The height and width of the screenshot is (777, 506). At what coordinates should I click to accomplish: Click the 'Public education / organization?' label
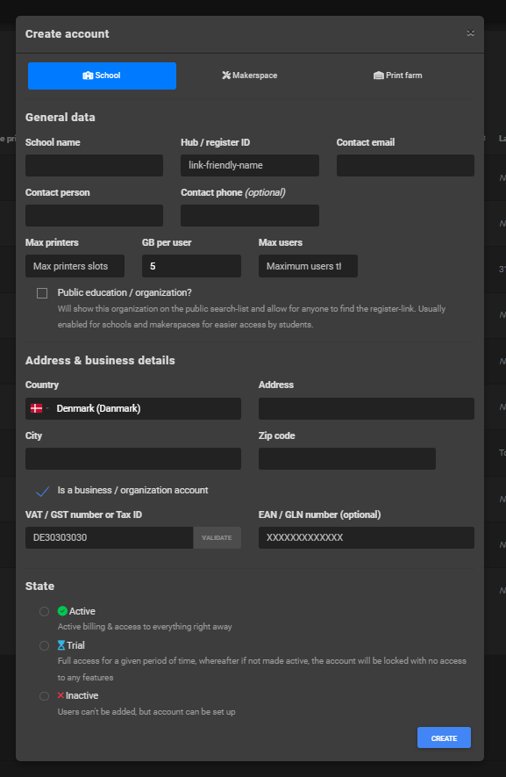point(125,293)
